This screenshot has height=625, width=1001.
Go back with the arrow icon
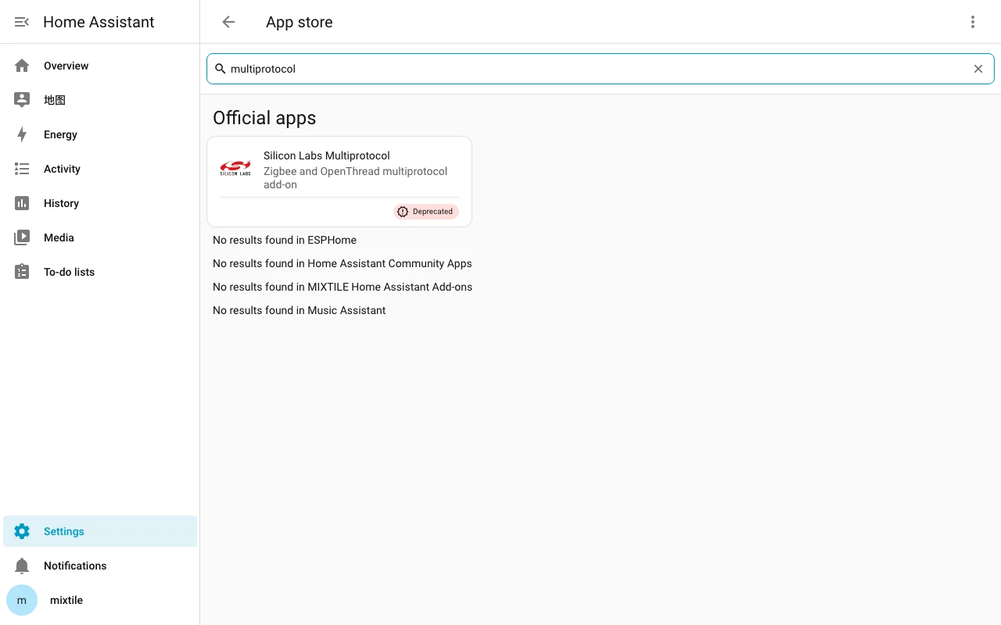(228, 22)
